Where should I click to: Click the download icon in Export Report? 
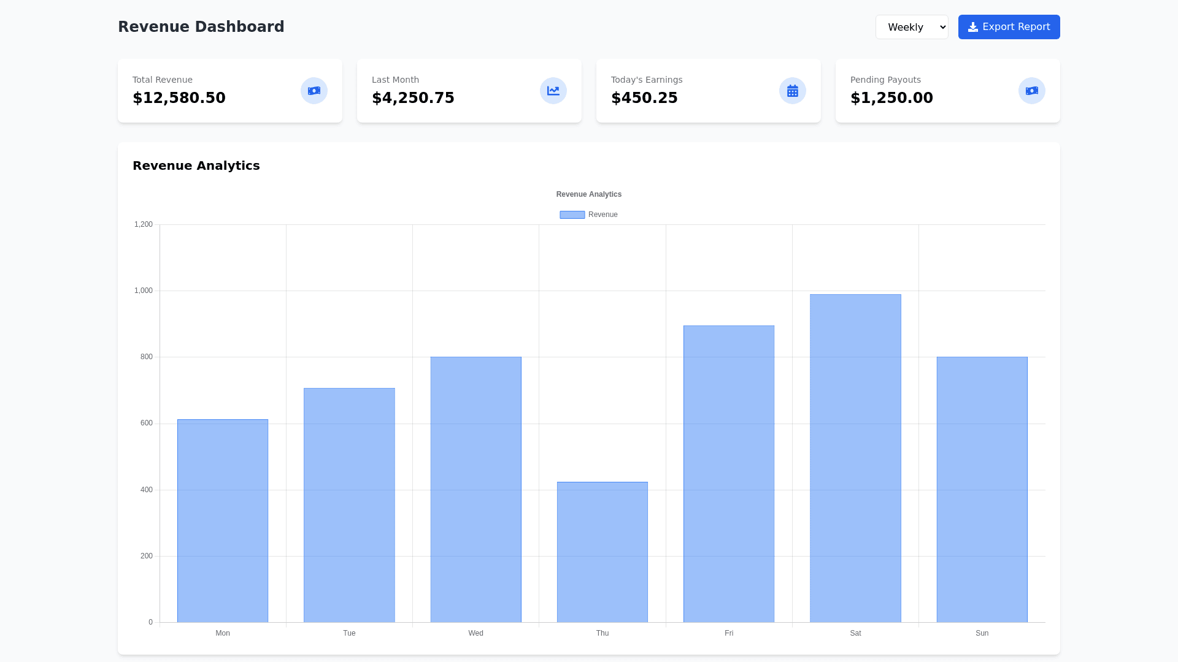(x=972, y=27)
